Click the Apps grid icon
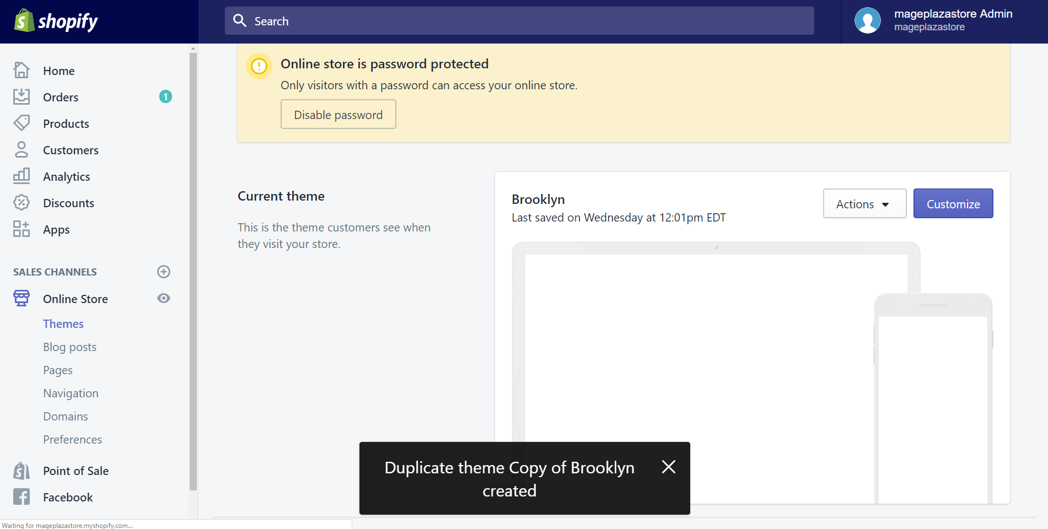Image resolution: width=1048 pixels, height=529 pixels. [x=22, y=229]
